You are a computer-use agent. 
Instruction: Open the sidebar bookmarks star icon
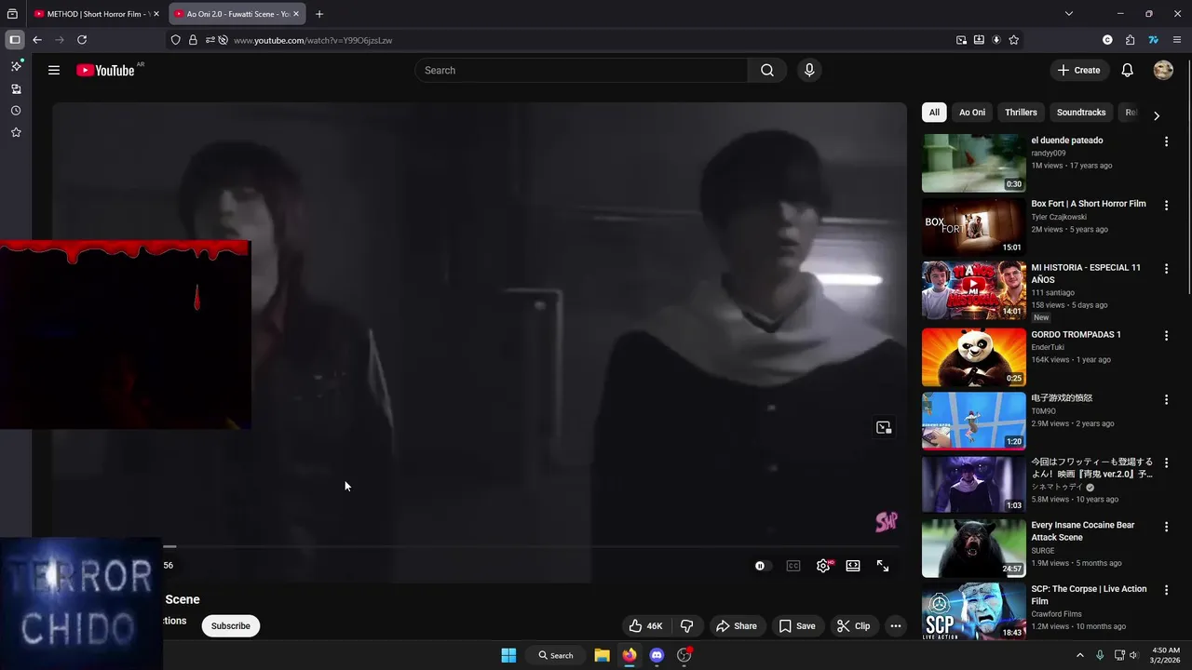(x=16, y=133)
